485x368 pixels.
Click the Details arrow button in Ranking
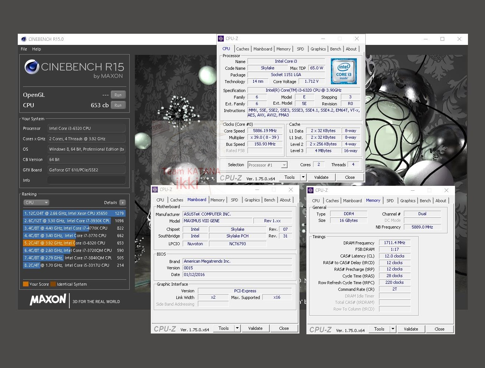[123, 203]
